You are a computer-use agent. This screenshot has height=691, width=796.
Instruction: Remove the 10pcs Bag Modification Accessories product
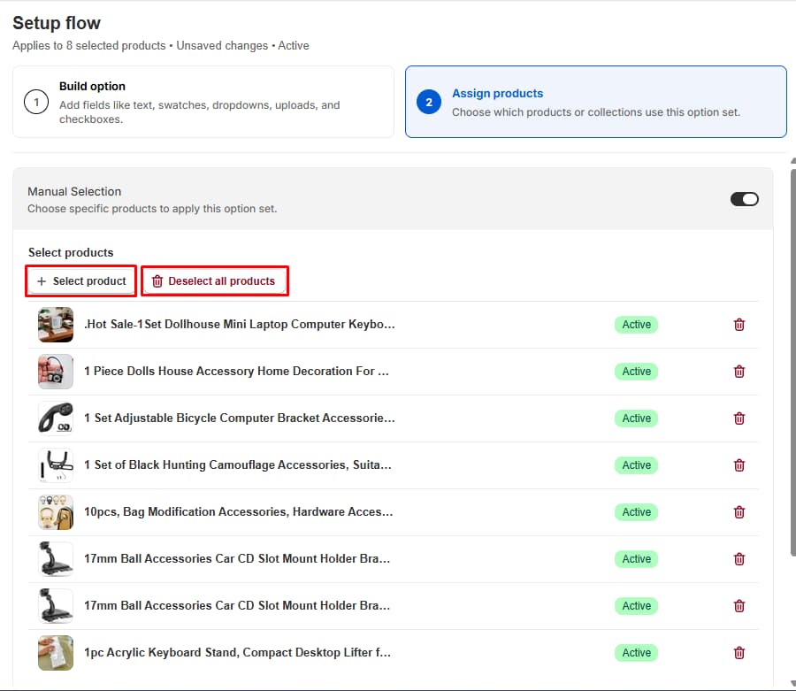coord(739,512)
